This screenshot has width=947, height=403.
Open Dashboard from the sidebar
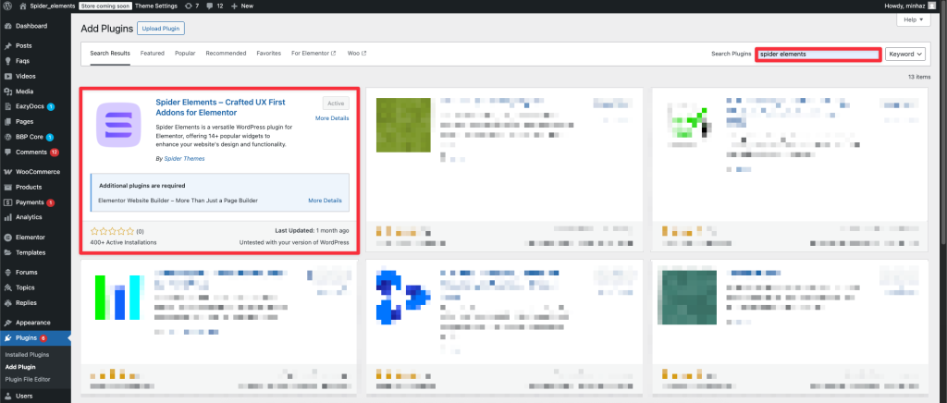coord(31,25)
